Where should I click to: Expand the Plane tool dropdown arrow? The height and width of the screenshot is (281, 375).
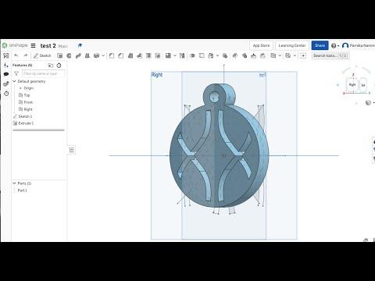280,55
